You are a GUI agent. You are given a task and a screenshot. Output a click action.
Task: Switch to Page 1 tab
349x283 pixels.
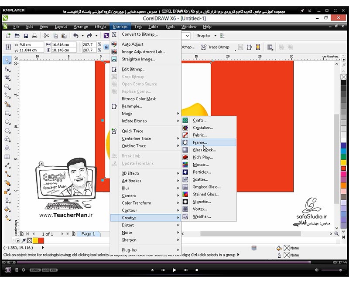(88, 234)
